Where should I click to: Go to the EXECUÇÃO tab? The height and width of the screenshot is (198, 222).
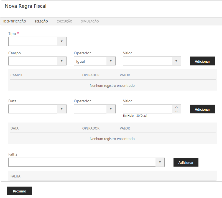(x=64, y=21)
